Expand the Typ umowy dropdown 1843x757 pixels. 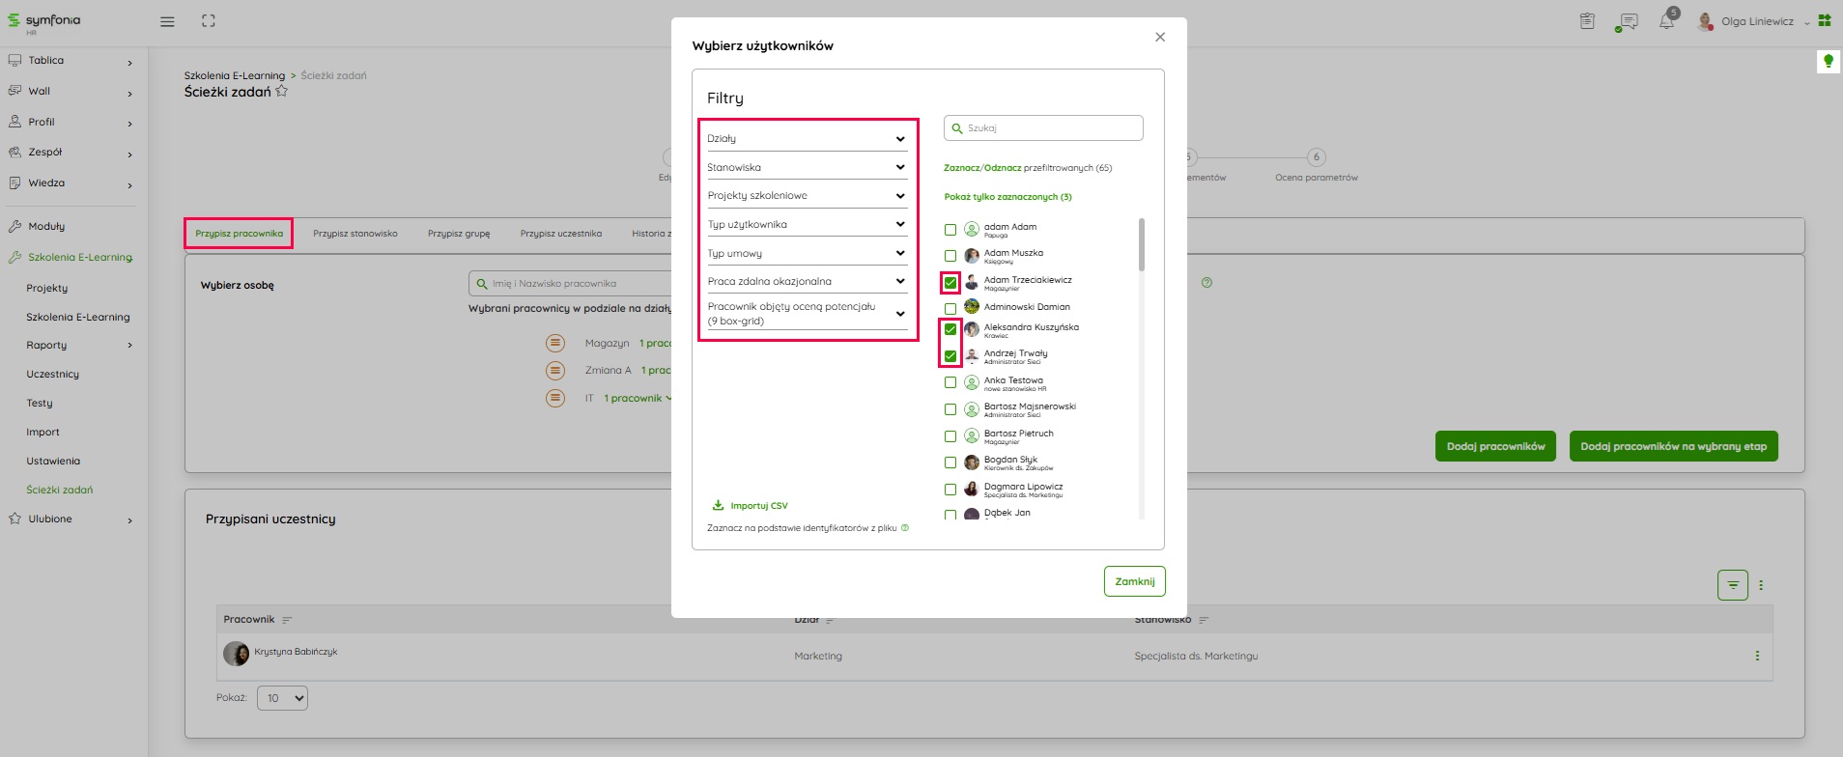(807, 254)
